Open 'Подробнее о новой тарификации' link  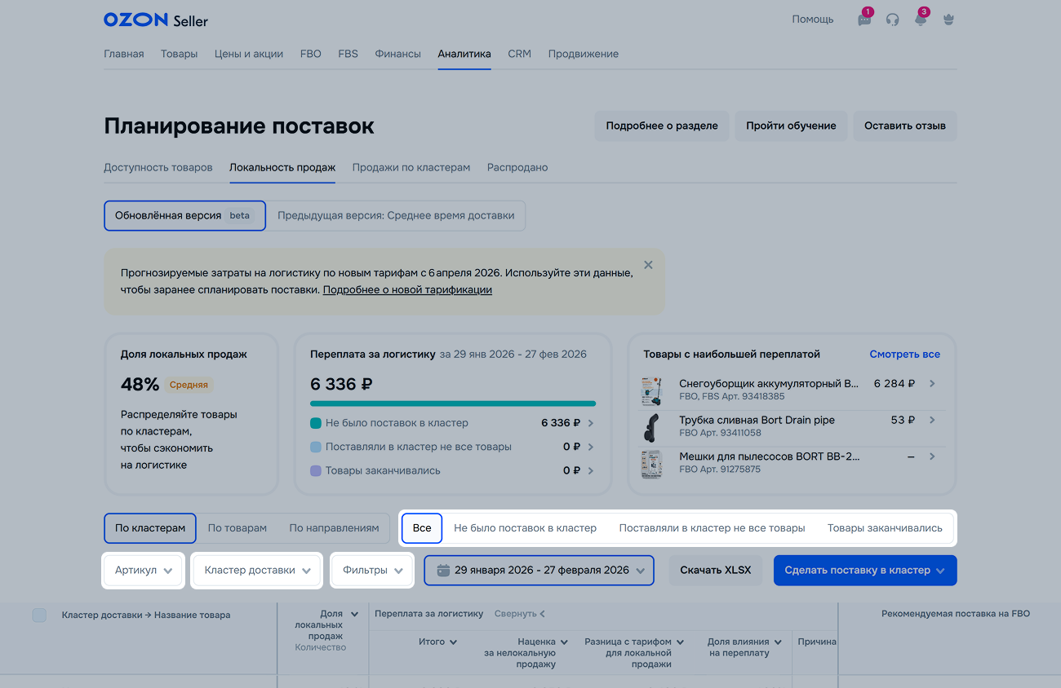point(407,289)
